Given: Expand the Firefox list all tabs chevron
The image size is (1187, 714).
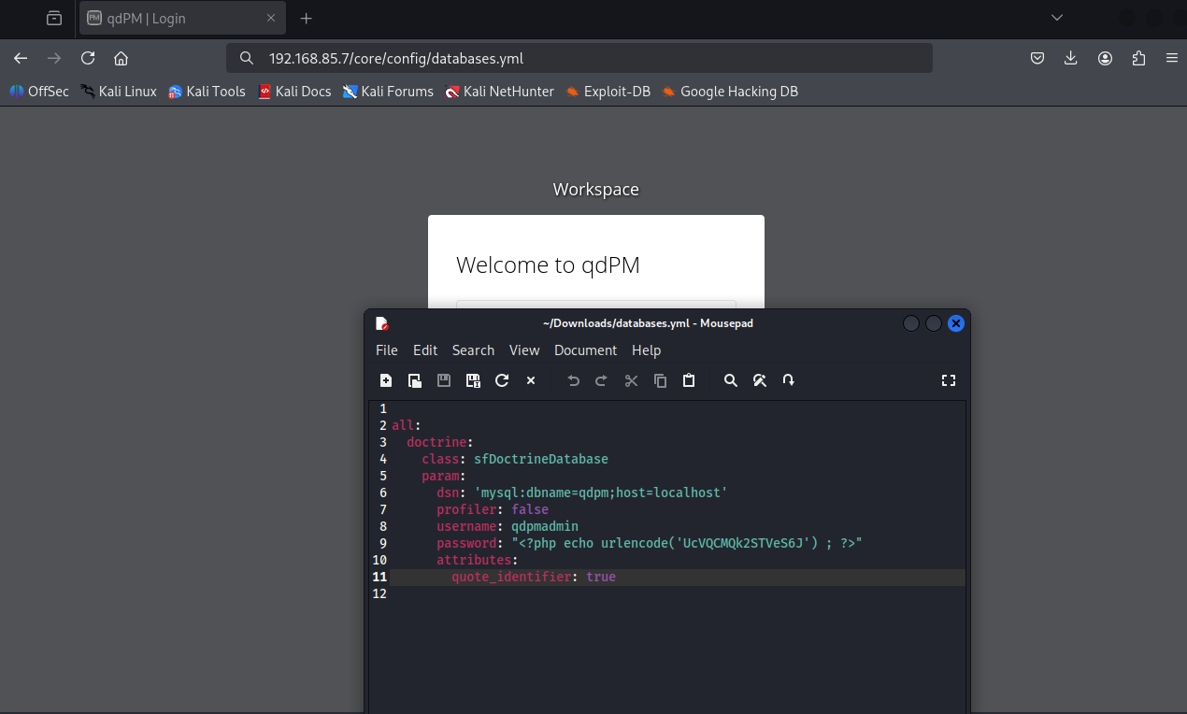Looking at the screenshot, I should 1057,18.
